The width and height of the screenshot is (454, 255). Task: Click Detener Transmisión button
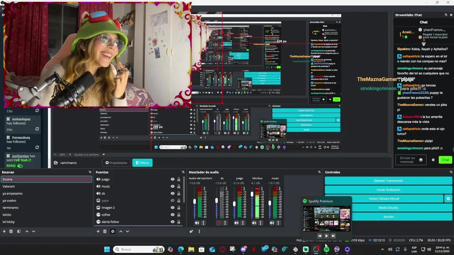[388, 181]
